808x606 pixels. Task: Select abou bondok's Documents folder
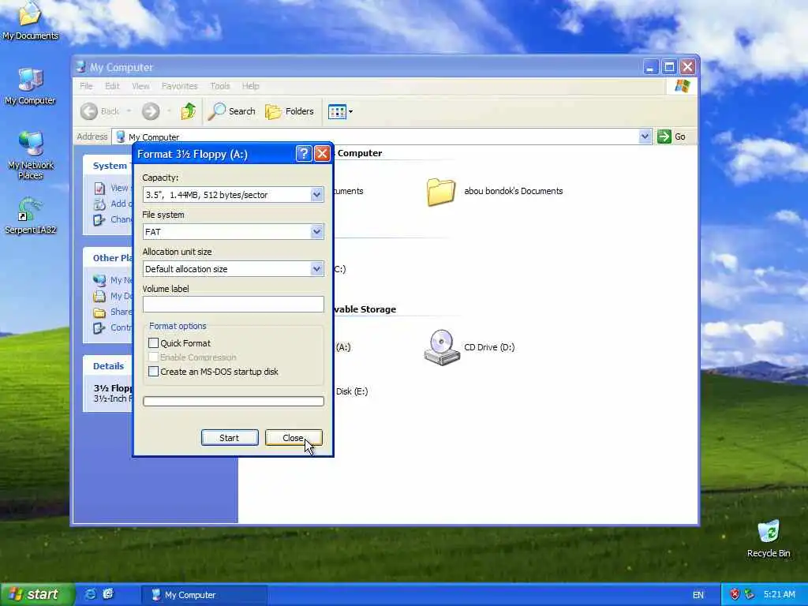(x=494, y=191)
